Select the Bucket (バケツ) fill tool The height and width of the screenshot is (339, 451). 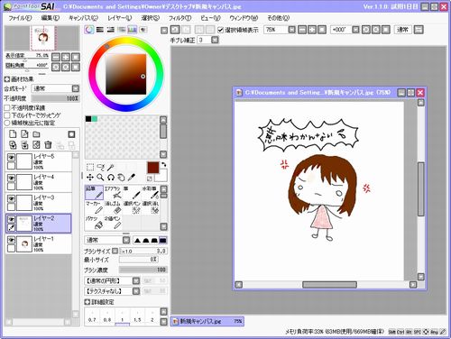point(94,223)
